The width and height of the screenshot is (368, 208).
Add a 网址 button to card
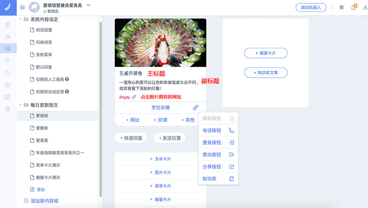click(x=133, y=120)
